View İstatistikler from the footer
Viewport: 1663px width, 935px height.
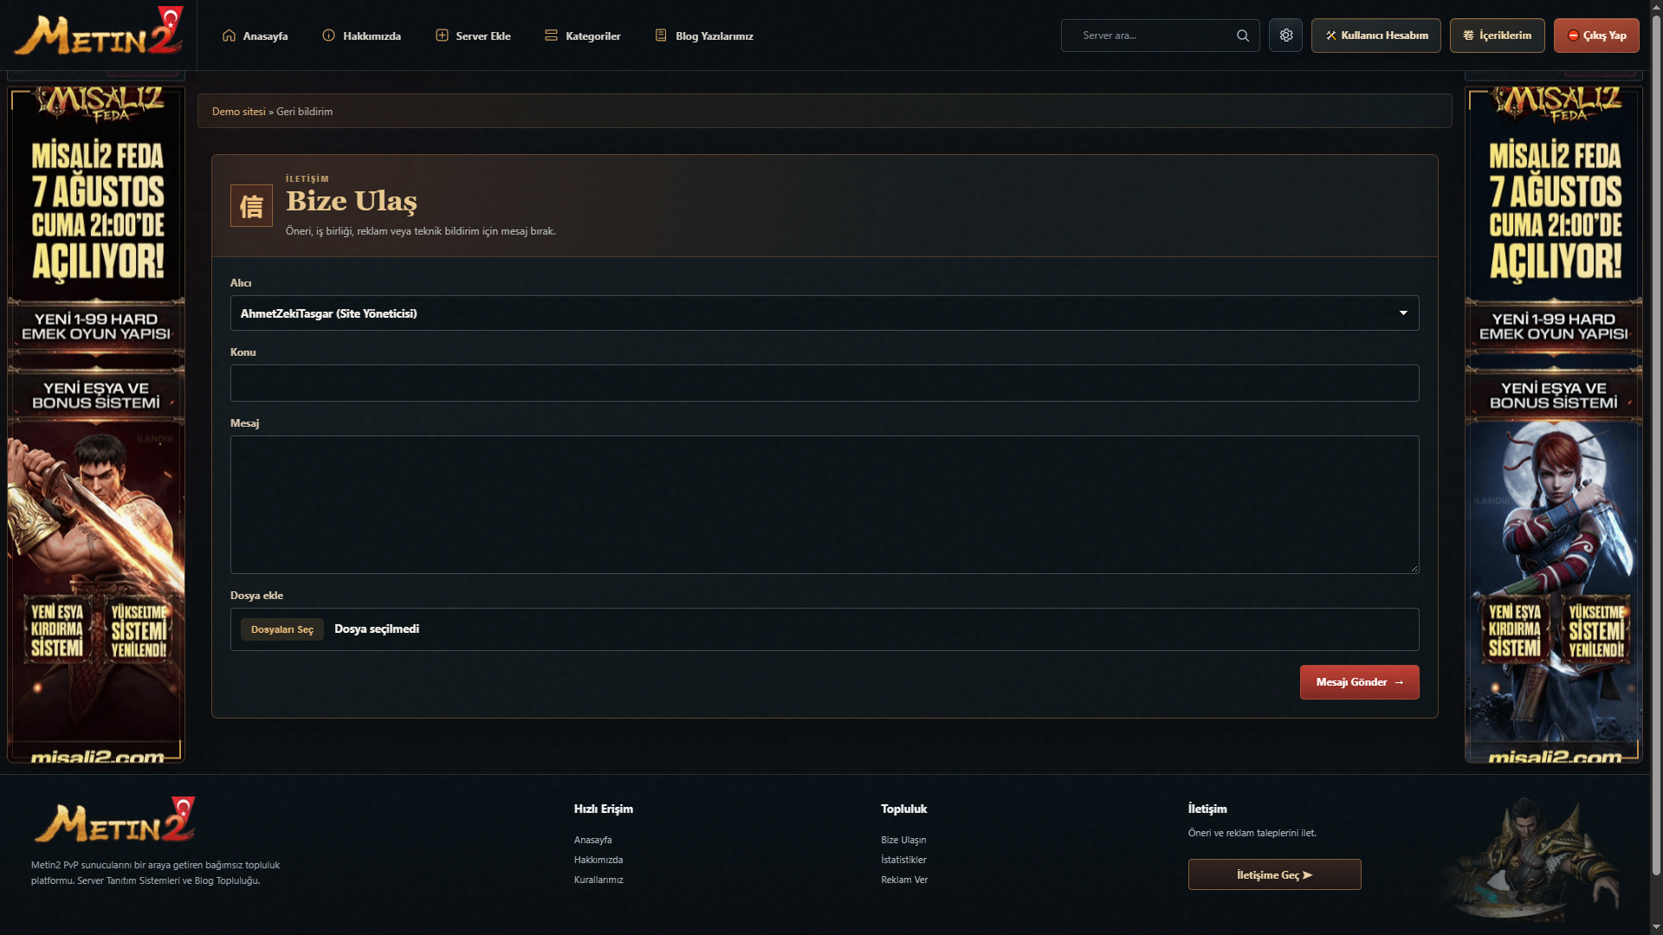(903, 860)
